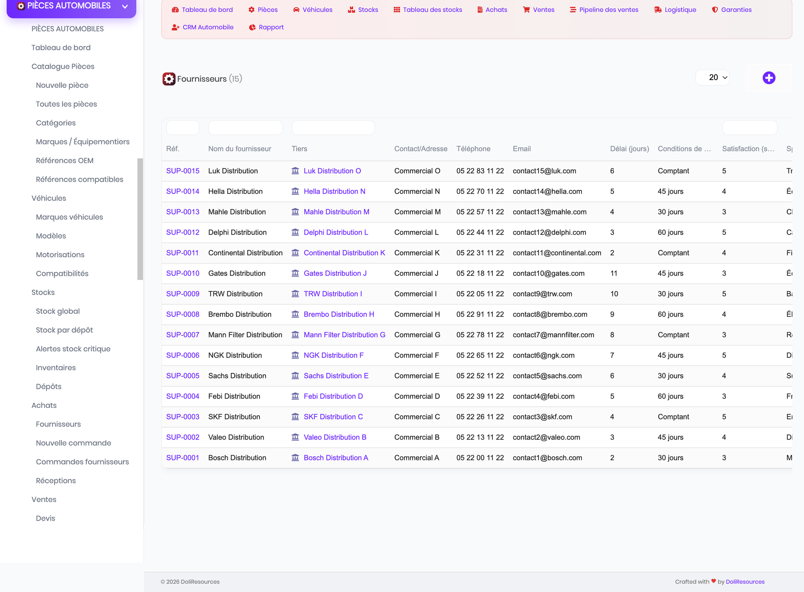The width and height of the screenshot is (804, 592).
Task: Click the Fournisseurs gear title icon
Action: tap(169, 79)
